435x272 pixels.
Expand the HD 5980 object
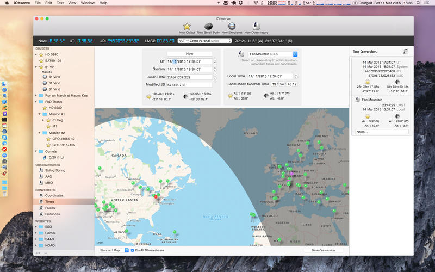tap(36, 55)
